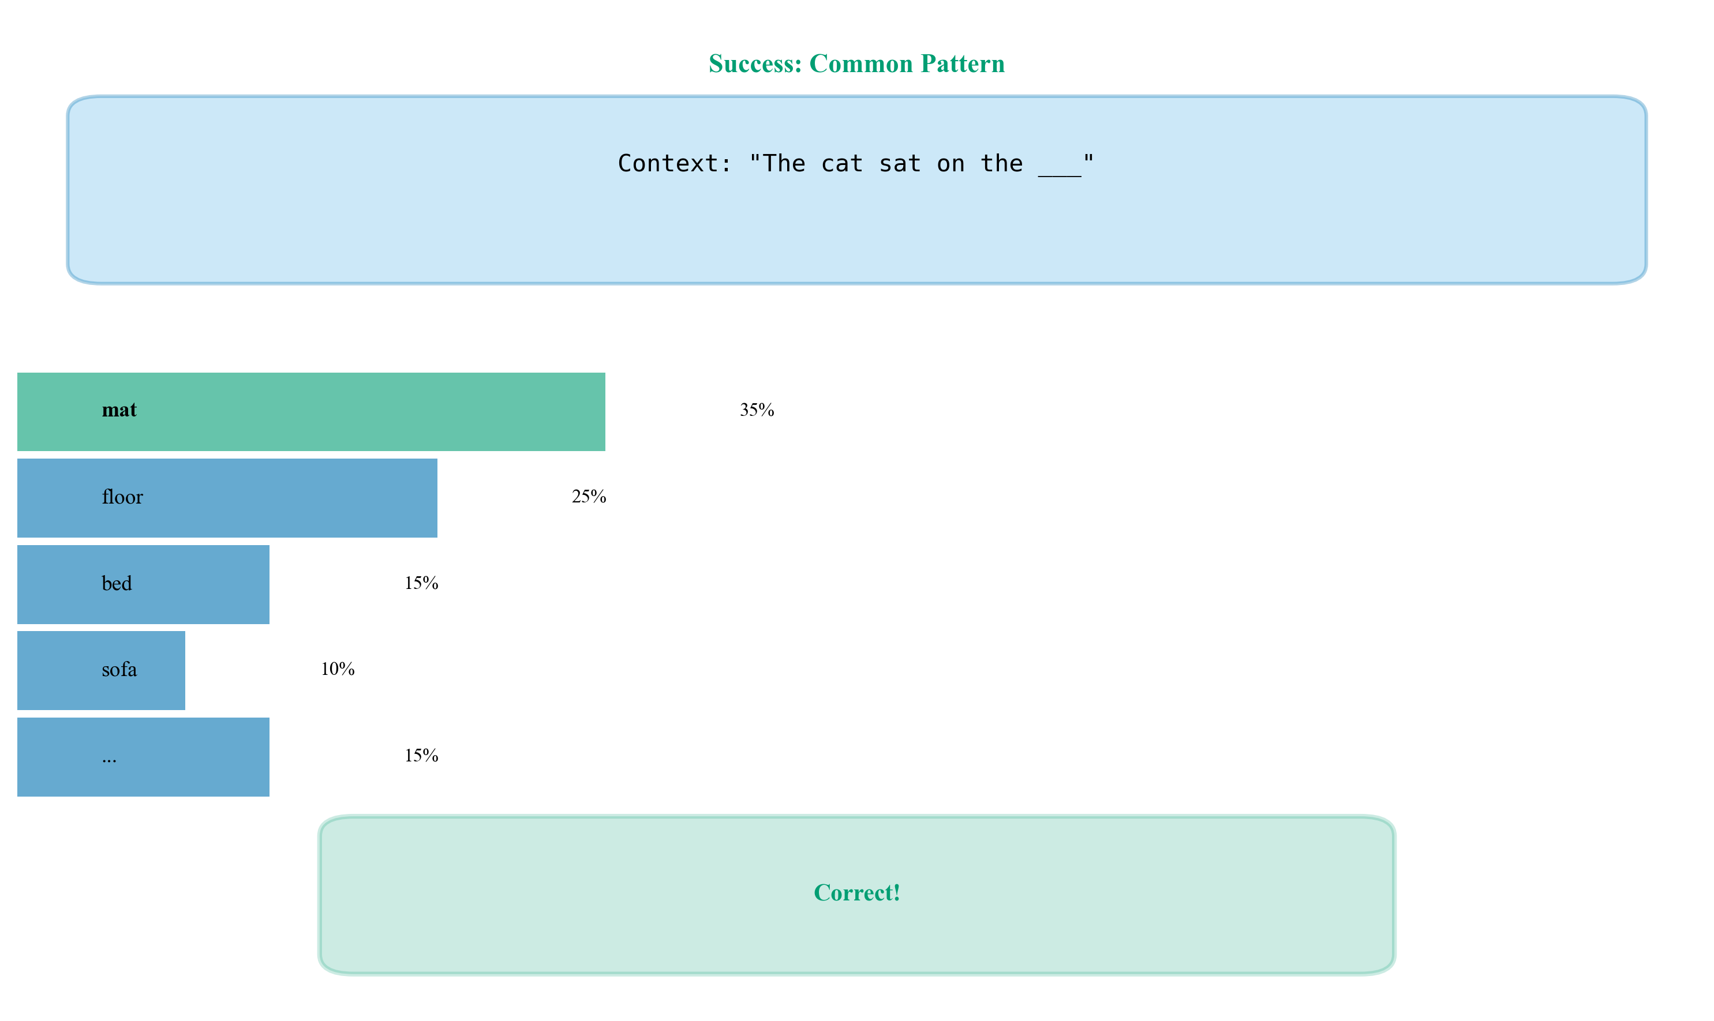Click the blank underscore in context sentence
The image size is (1714, 1021).
point(1060,165)
